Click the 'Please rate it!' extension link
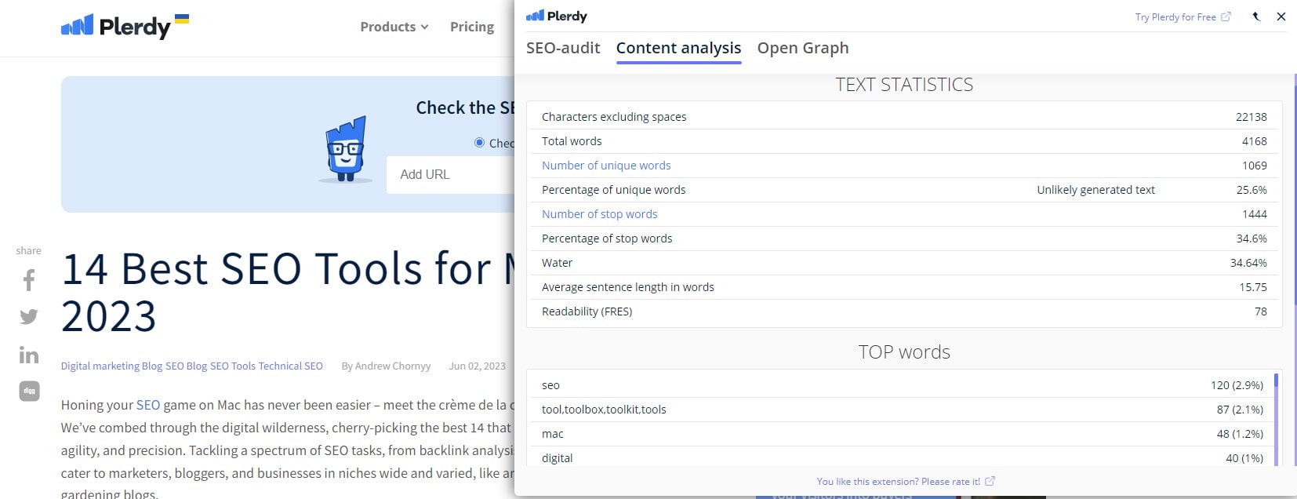 coord(906,482)
